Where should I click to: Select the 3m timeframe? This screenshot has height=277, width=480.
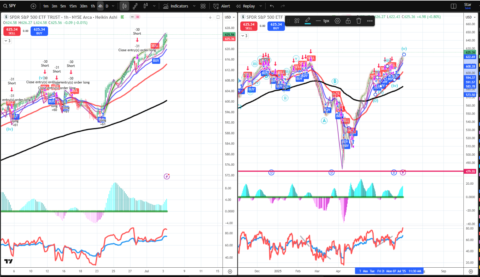(54, 6)
